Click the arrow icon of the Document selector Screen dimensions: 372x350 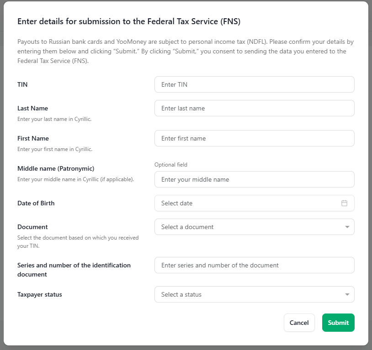click(x=347, y=227)
